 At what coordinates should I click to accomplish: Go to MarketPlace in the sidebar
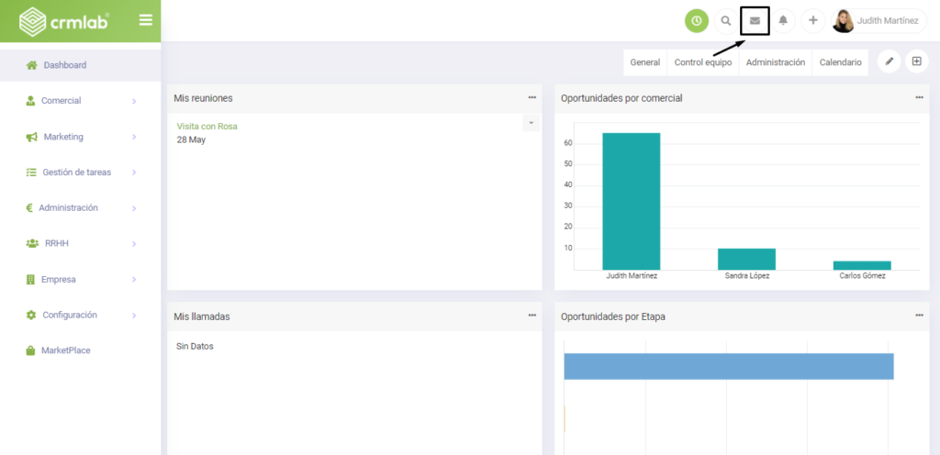click(x=64, y=350)
